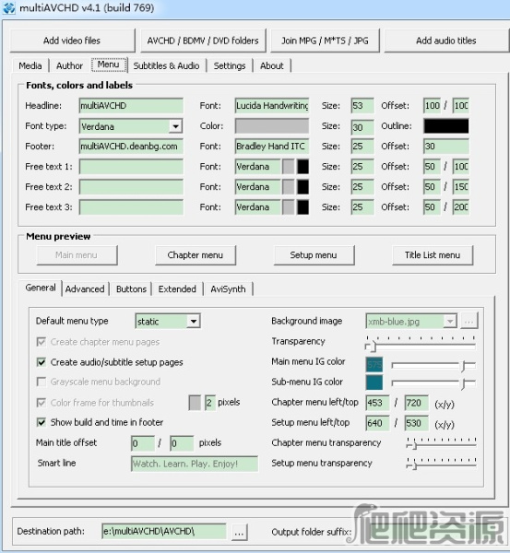
Task: Switch to the Media tab
Action: (30, 66)
